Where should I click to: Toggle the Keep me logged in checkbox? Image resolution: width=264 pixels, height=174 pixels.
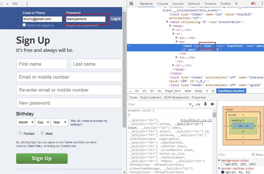tap(24, 25)
